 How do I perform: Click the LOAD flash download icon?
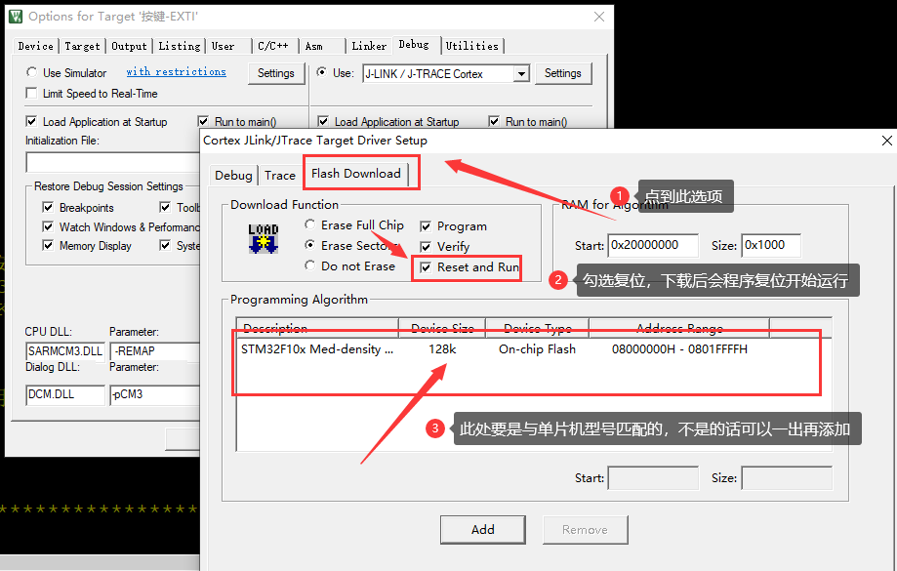(262, 240)
